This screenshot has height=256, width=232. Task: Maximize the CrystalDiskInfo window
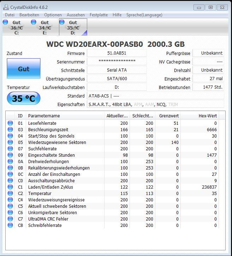(210, 7)
